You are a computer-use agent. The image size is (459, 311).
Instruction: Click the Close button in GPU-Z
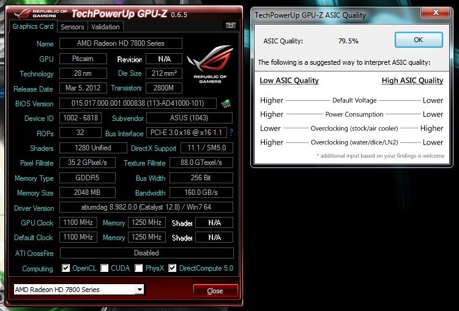(x=215, y=291)
